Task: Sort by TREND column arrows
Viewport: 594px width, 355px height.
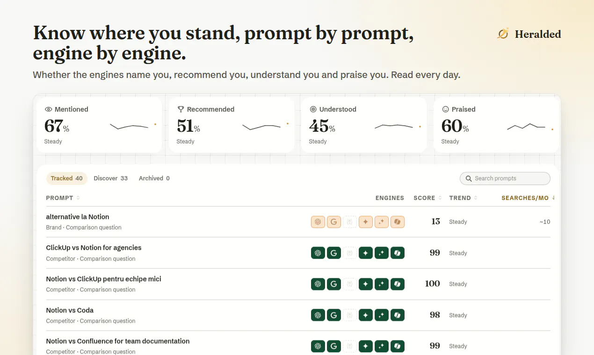Action: click(x=476, y=198)
